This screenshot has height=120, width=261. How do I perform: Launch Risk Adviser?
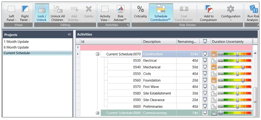[x=120, y=13]
